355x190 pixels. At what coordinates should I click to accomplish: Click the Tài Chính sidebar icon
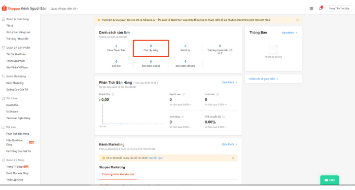3,98
